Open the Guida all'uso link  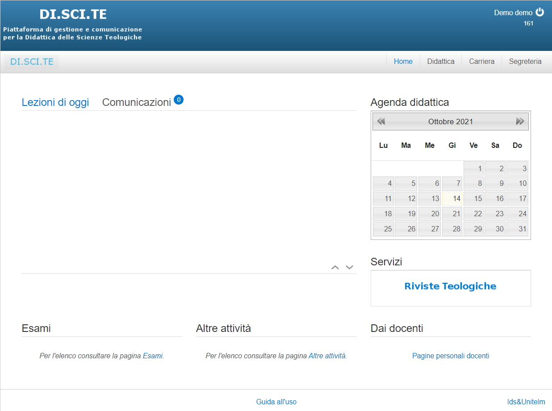click(276, 402)
